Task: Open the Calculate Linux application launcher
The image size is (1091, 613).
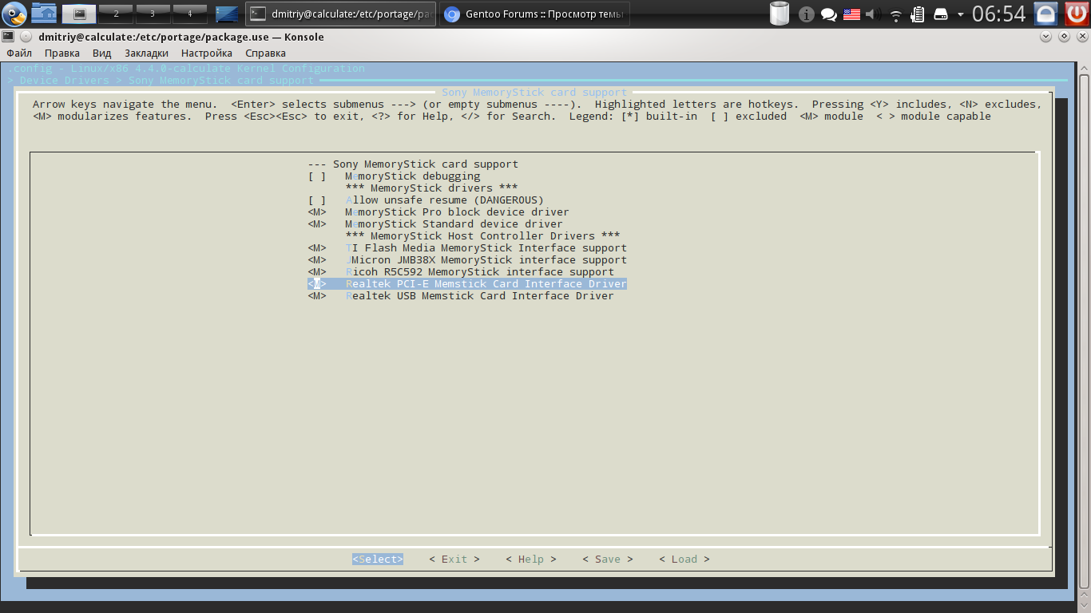Action: click(x=14, y=14)
